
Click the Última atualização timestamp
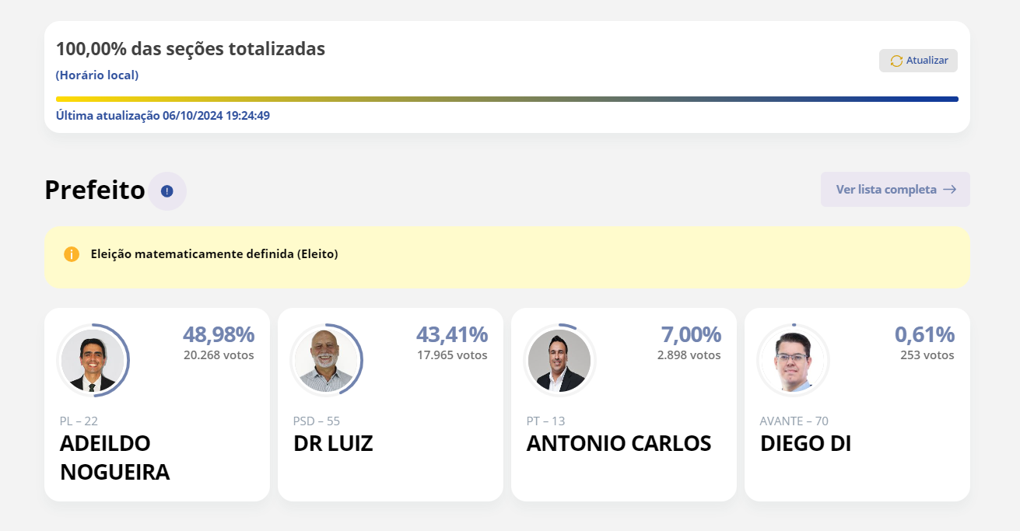pyautogui.click(x=163, y=116)
